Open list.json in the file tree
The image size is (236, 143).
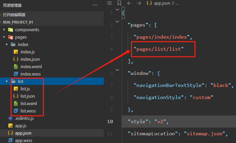(x=28, y=96)
